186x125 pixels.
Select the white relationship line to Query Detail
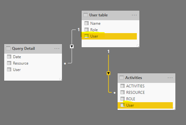pos(72,55)
